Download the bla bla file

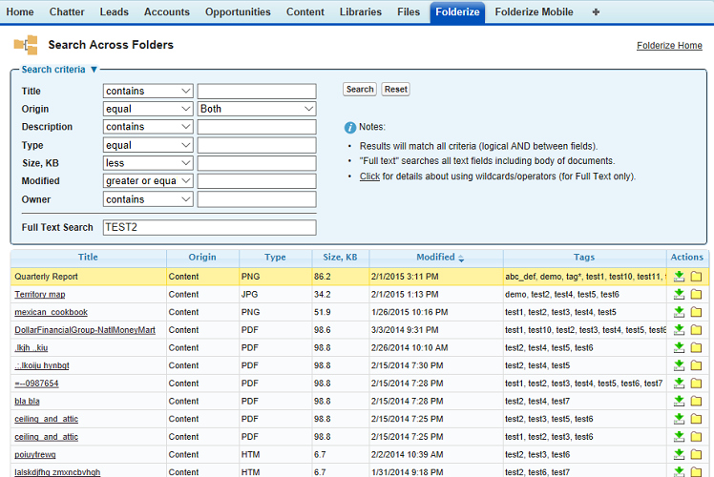tap(679, 401)
